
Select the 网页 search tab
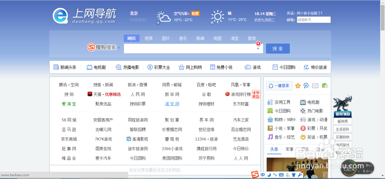click(x=132, y=38)
